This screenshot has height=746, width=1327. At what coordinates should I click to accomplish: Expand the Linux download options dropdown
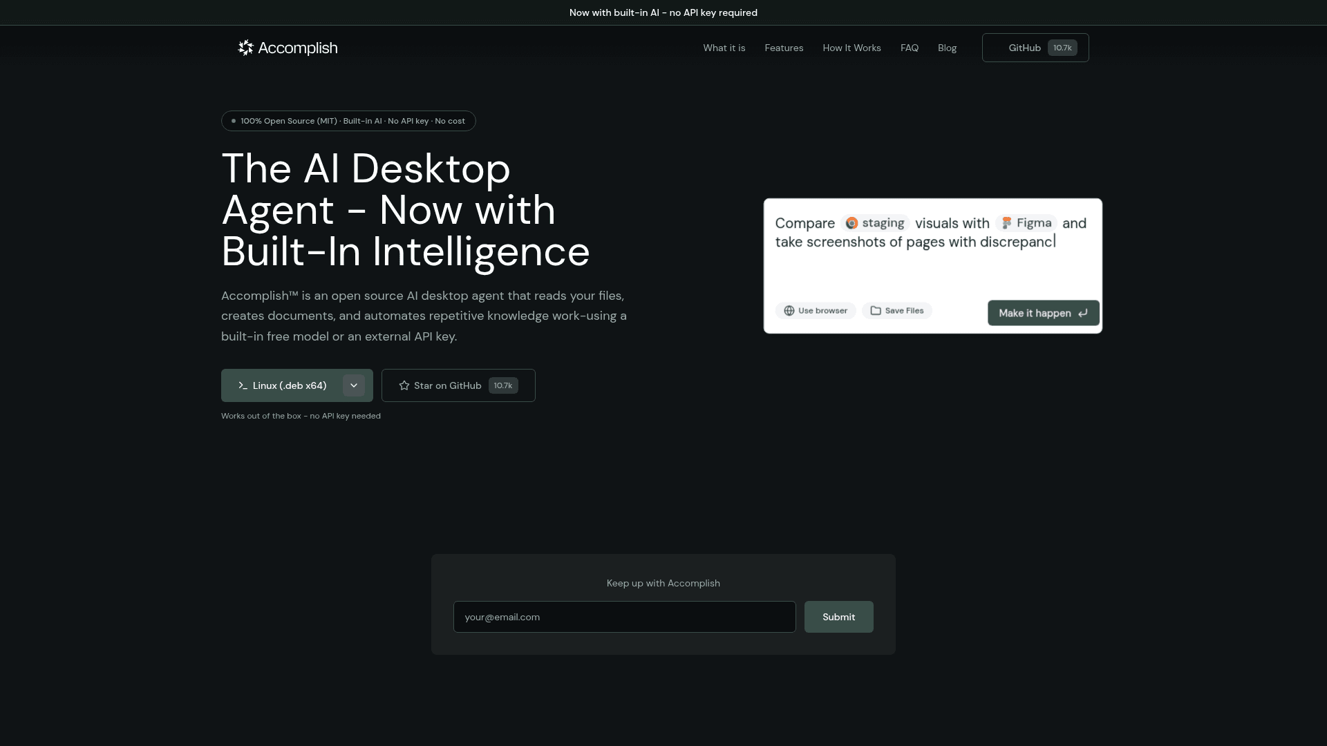pos(353,385)
